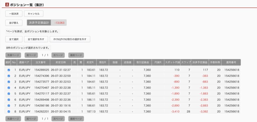
Task: Click the top 前ページ pager button
Action: 31,55
